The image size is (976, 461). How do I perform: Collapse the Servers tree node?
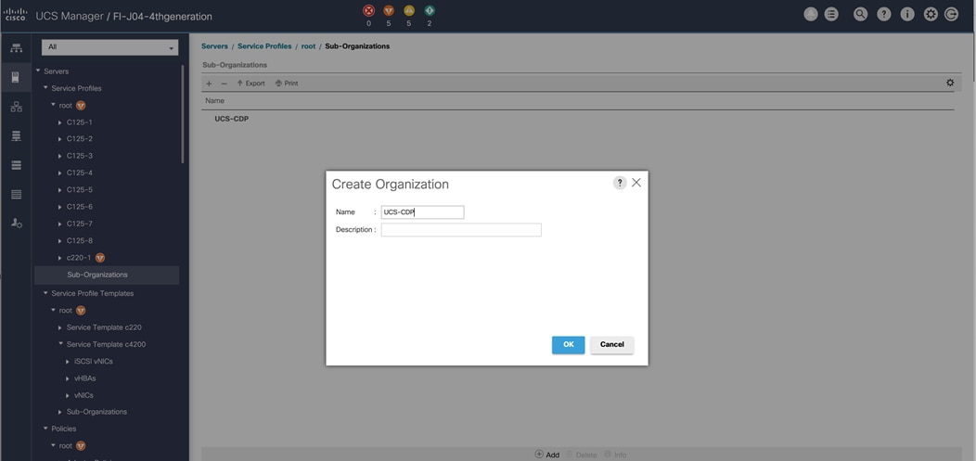click(38, 70)
